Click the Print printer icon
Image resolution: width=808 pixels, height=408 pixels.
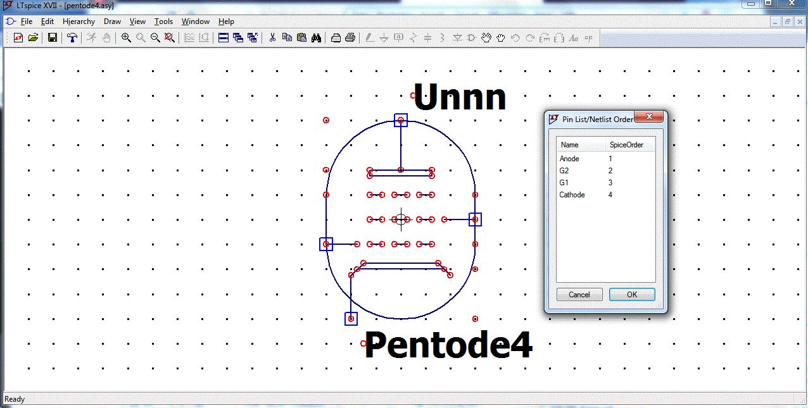(x=350, y=38)
